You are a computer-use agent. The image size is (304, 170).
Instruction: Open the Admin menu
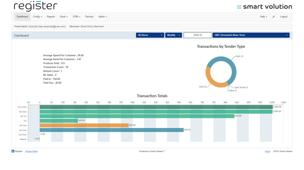pos(102,17)
